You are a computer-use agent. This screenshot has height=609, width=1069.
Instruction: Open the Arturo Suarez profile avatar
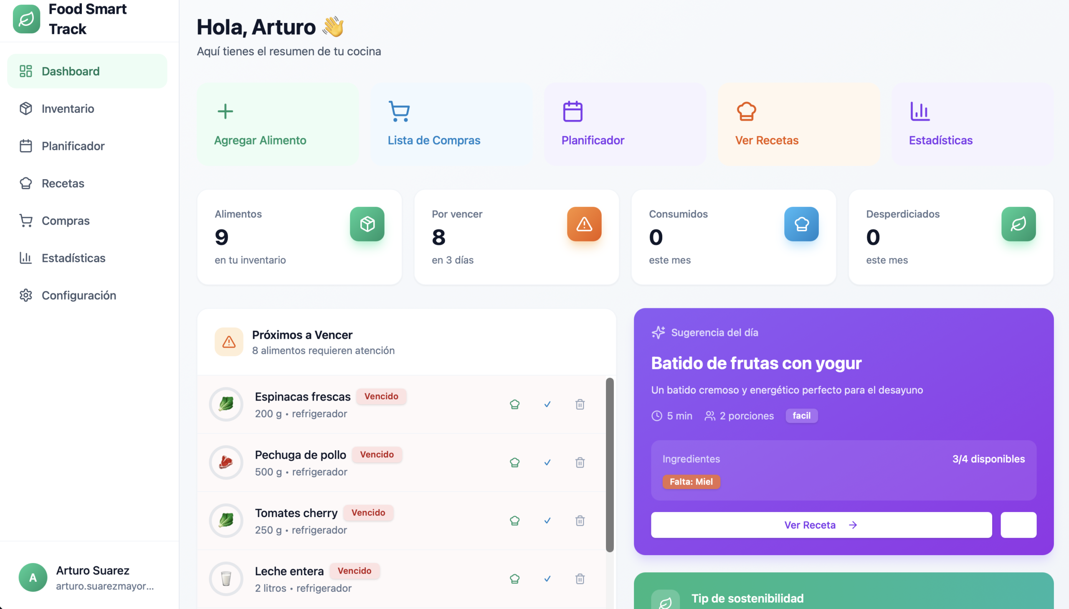tap(33, 577)
